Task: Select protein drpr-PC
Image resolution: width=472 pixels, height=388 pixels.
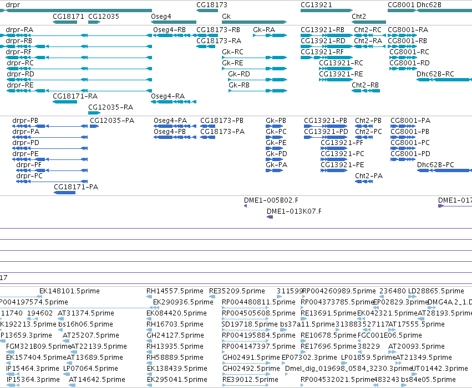Action: 29,176
